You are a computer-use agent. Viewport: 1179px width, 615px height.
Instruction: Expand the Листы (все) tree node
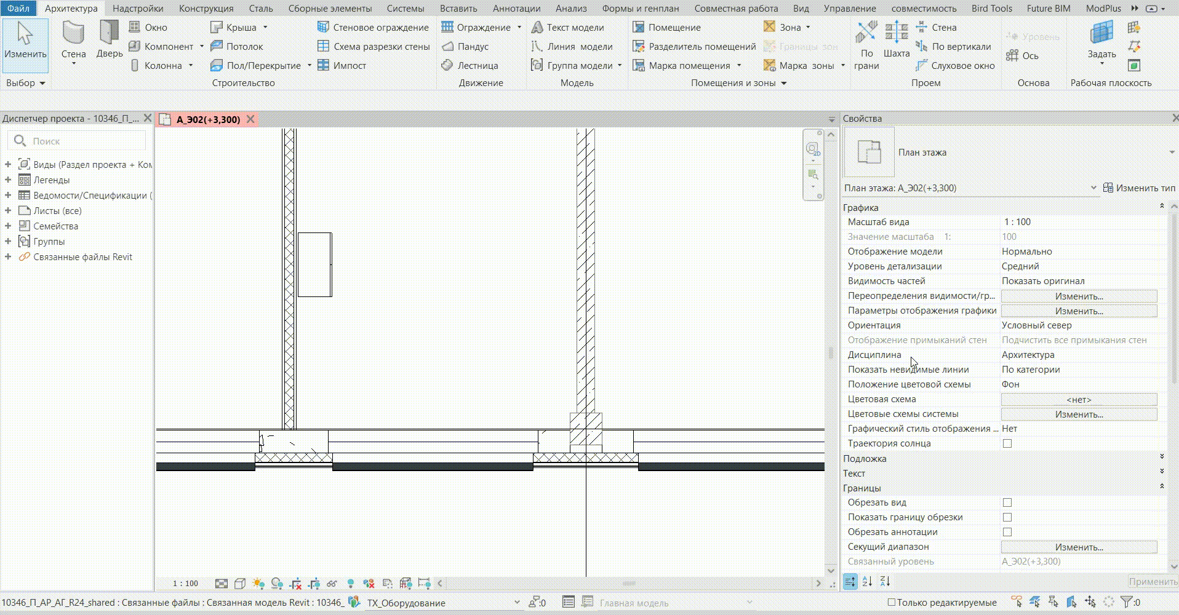pos(8,210)
